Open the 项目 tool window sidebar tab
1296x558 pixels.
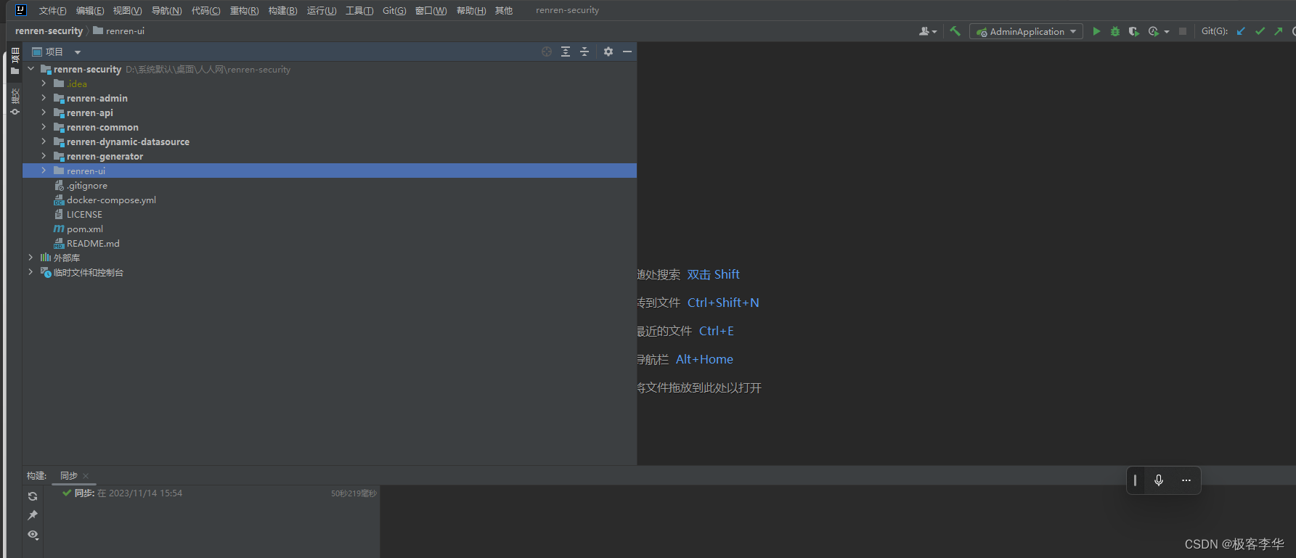[15, 61]
